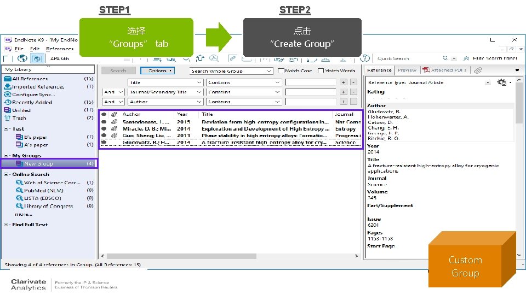Switch to Online Search Mode globe icon
The width and height of the screenshot is (526, 295).
tap(22, 58)
